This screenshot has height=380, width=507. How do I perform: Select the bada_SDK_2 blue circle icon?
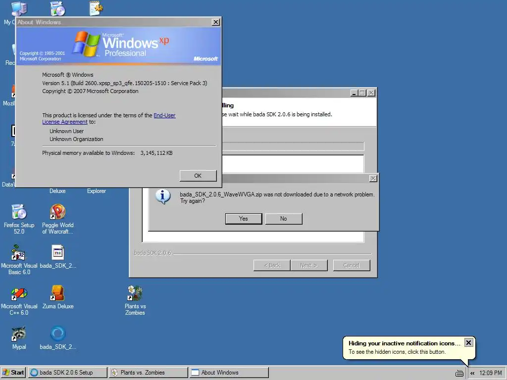[58, 337]
